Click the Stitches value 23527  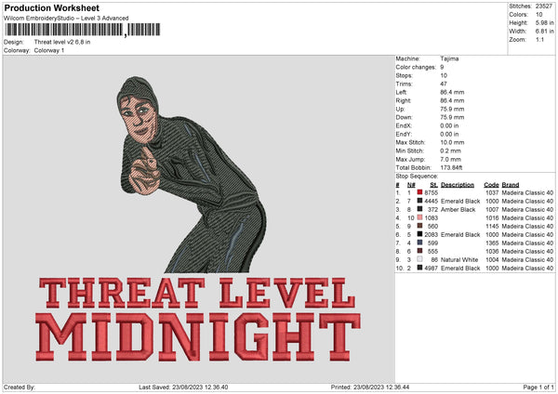point(544,7)
